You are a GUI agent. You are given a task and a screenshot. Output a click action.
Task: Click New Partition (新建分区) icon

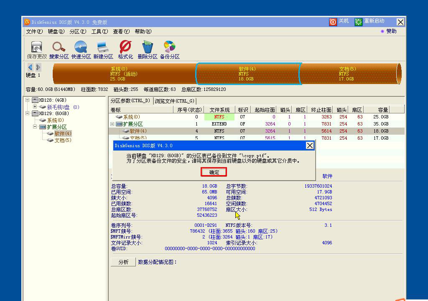[103, 50]
